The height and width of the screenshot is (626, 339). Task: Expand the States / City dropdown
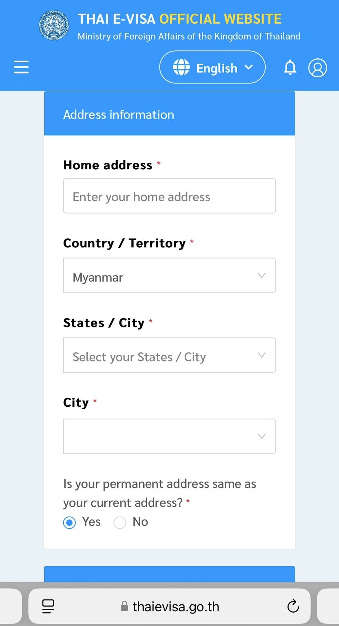[169, 355]
